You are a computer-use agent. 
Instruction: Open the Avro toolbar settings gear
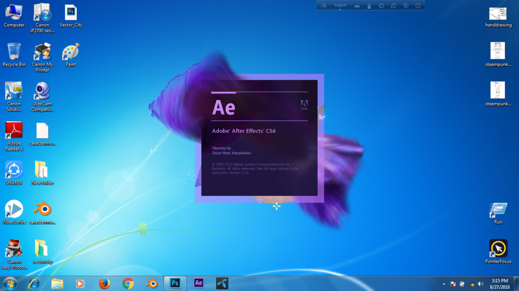tap(381, 6)
